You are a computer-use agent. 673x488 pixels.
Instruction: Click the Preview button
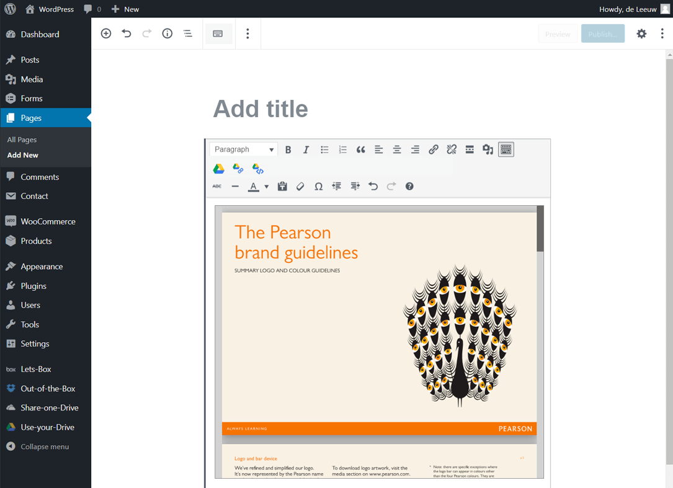pyautogui.click(x=558, y=34)
